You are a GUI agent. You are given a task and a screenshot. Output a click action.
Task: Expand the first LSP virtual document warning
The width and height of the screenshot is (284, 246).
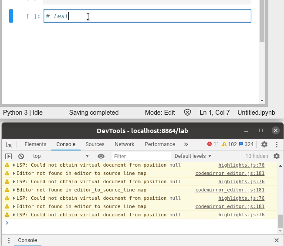click(x=14, y=165)
